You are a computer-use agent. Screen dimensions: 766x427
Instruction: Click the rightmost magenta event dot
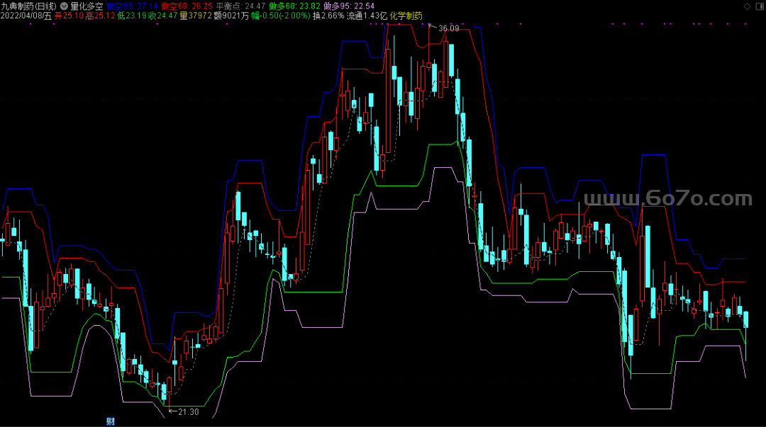point(745,24)
